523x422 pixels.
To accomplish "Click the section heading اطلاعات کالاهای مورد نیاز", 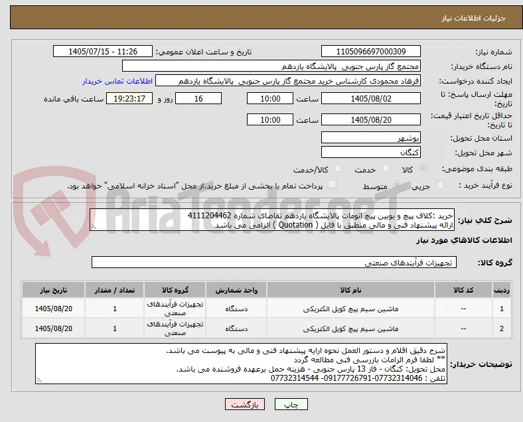I will [464, 240].
